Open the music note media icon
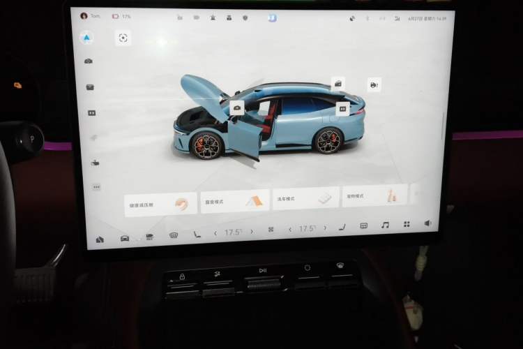 385,225
